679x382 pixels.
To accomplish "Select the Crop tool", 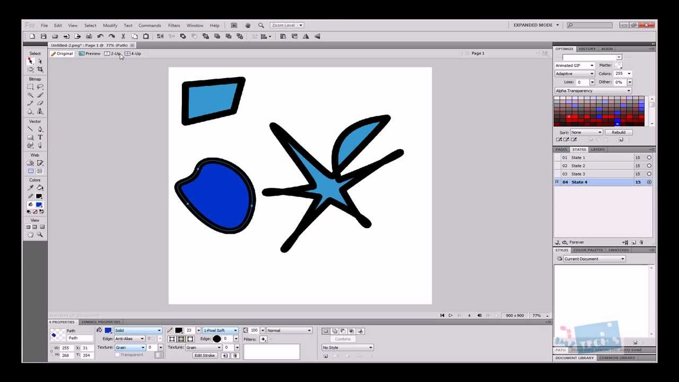I will [40, 70].
